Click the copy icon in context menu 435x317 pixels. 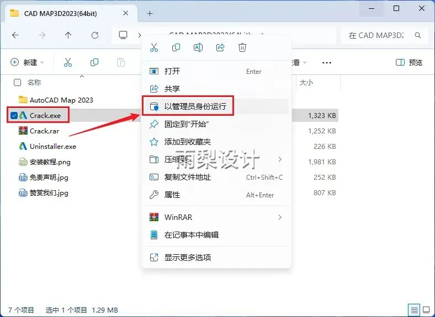(176, 47)
